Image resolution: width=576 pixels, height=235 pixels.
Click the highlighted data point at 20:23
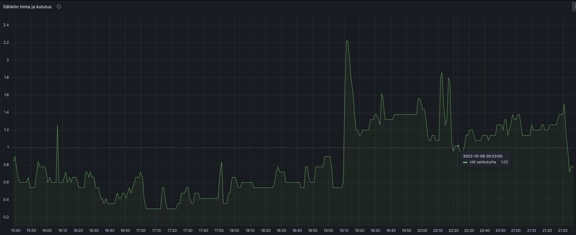click(x=458, y=146)
